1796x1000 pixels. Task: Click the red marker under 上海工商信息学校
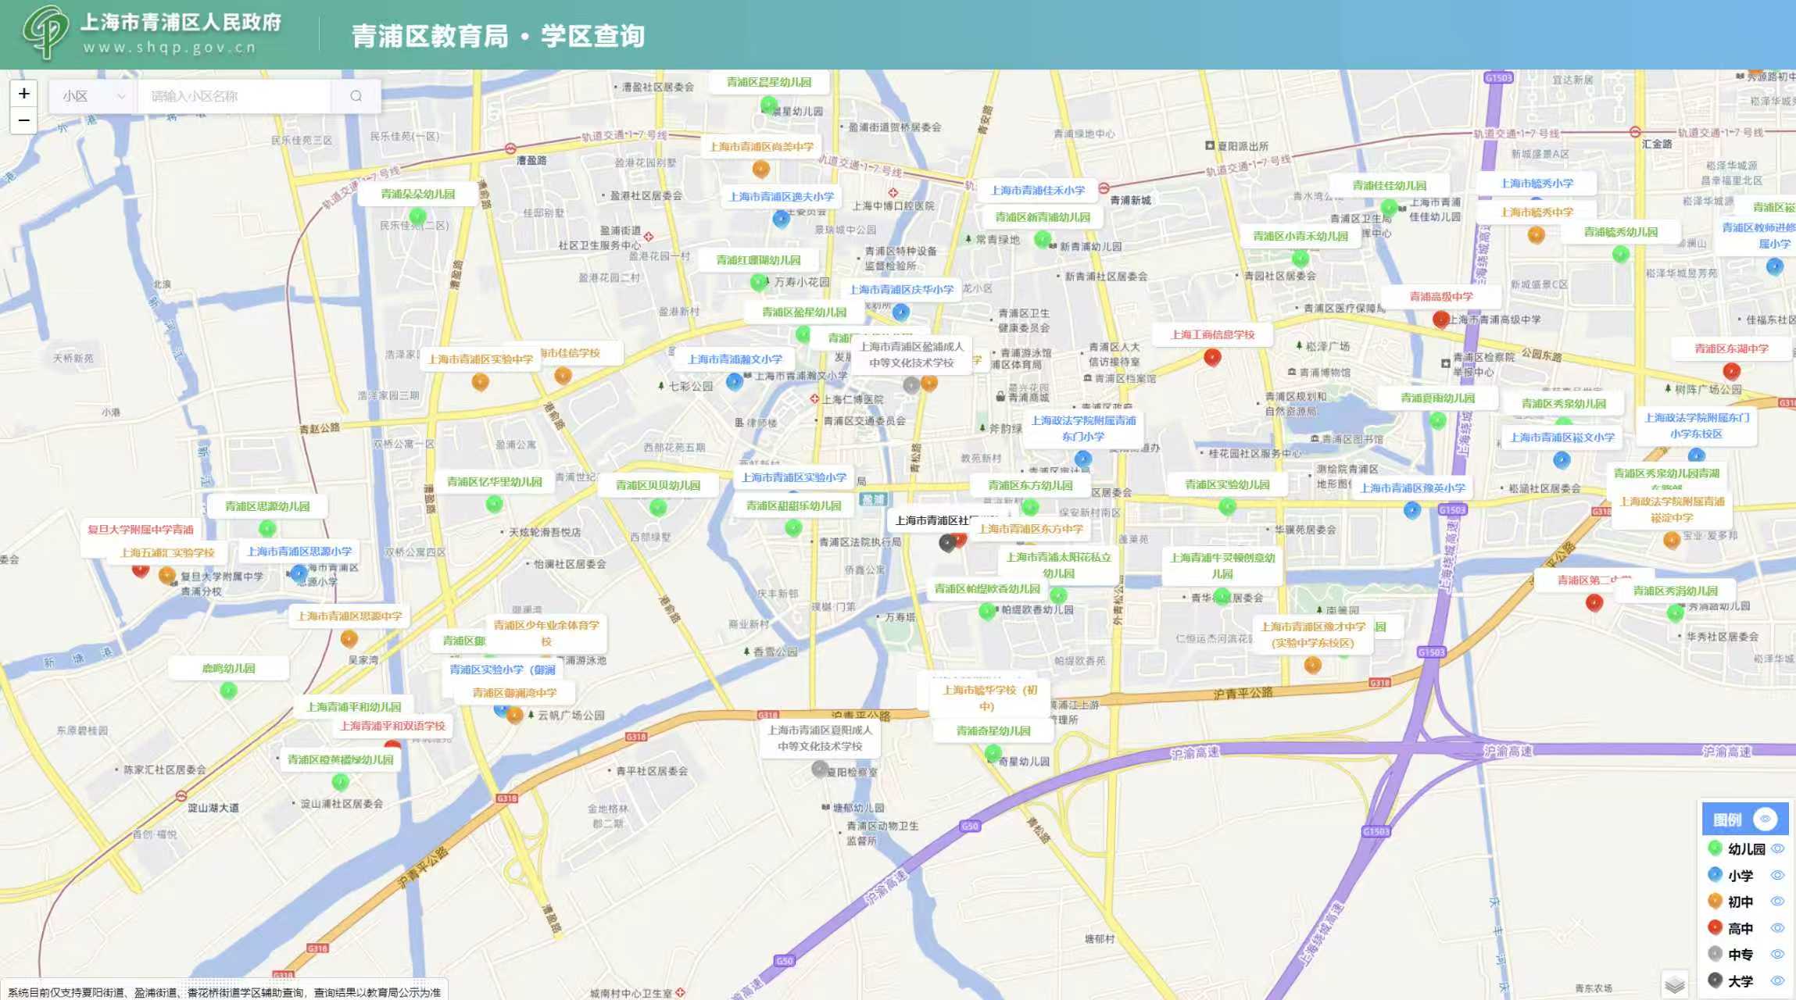click(1212, 357)
